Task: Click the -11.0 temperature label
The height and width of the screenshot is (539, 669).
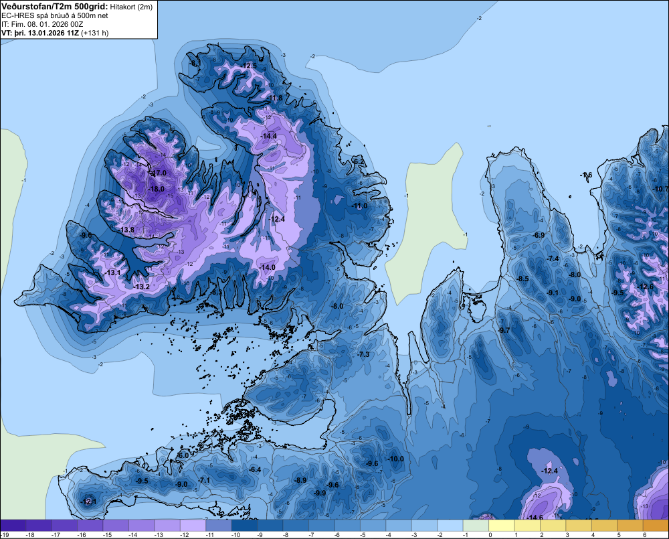Action: [x=359, y=206]
